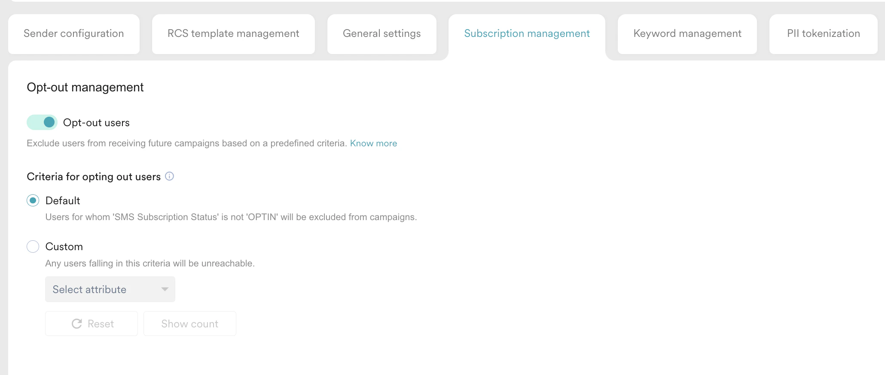Screen dimensions: 885x375
Task: Click the info icon beside 'Criteria for opting out users'
Action: 169,176
